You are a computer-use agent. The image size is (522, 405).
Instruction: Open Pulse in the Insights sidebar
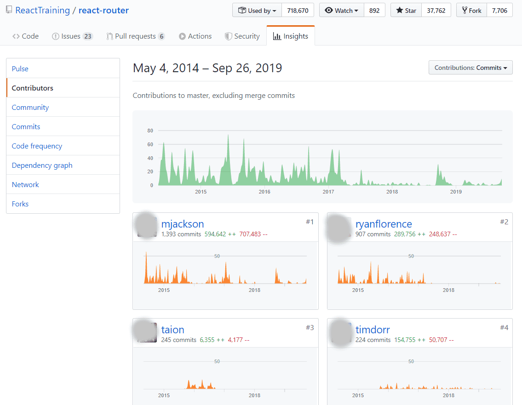63,68
